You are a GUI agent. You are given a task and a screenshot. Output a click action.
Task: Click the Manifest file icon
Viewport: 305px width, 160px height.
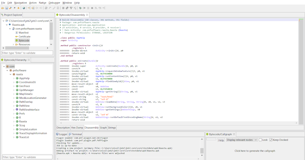(17, 33)
